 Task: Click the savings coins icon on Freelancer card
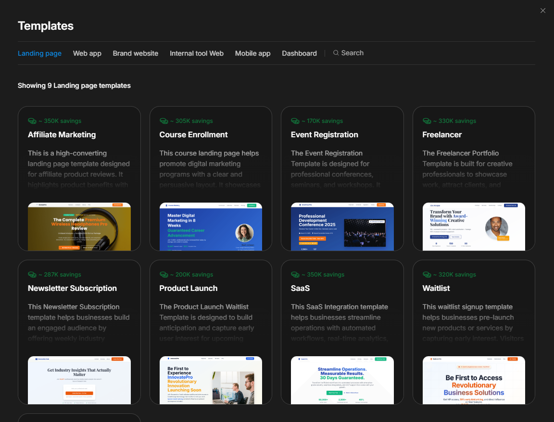click(427, 121)
